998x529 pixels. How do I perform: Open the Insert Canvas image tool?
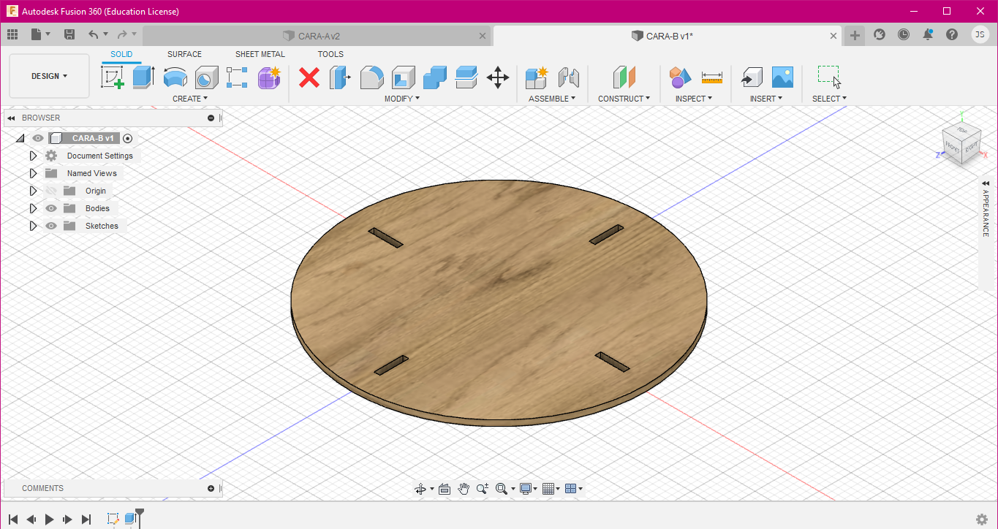782,77
